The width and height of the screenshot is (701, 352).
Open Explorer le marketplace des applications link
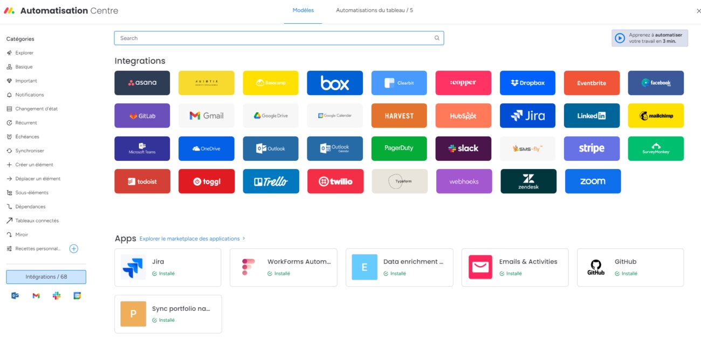(x=193, y=239)
